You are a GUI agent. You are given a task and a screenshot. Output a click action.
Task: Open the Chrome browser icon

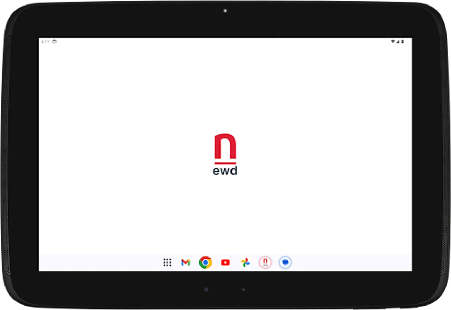(205, 262)
